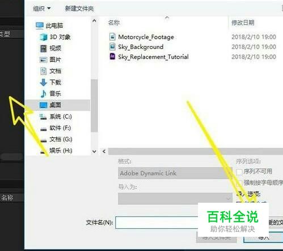The width and height of the screenshot is (283, 251).
Task: Select the Motorcycle_Footage file icon
Action: point(112,36)
